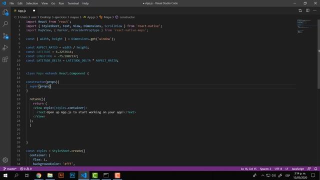This screenshot has height=180, width=320.
Task: Click the Users breadcrumb segment
Action: coord(24,17)
